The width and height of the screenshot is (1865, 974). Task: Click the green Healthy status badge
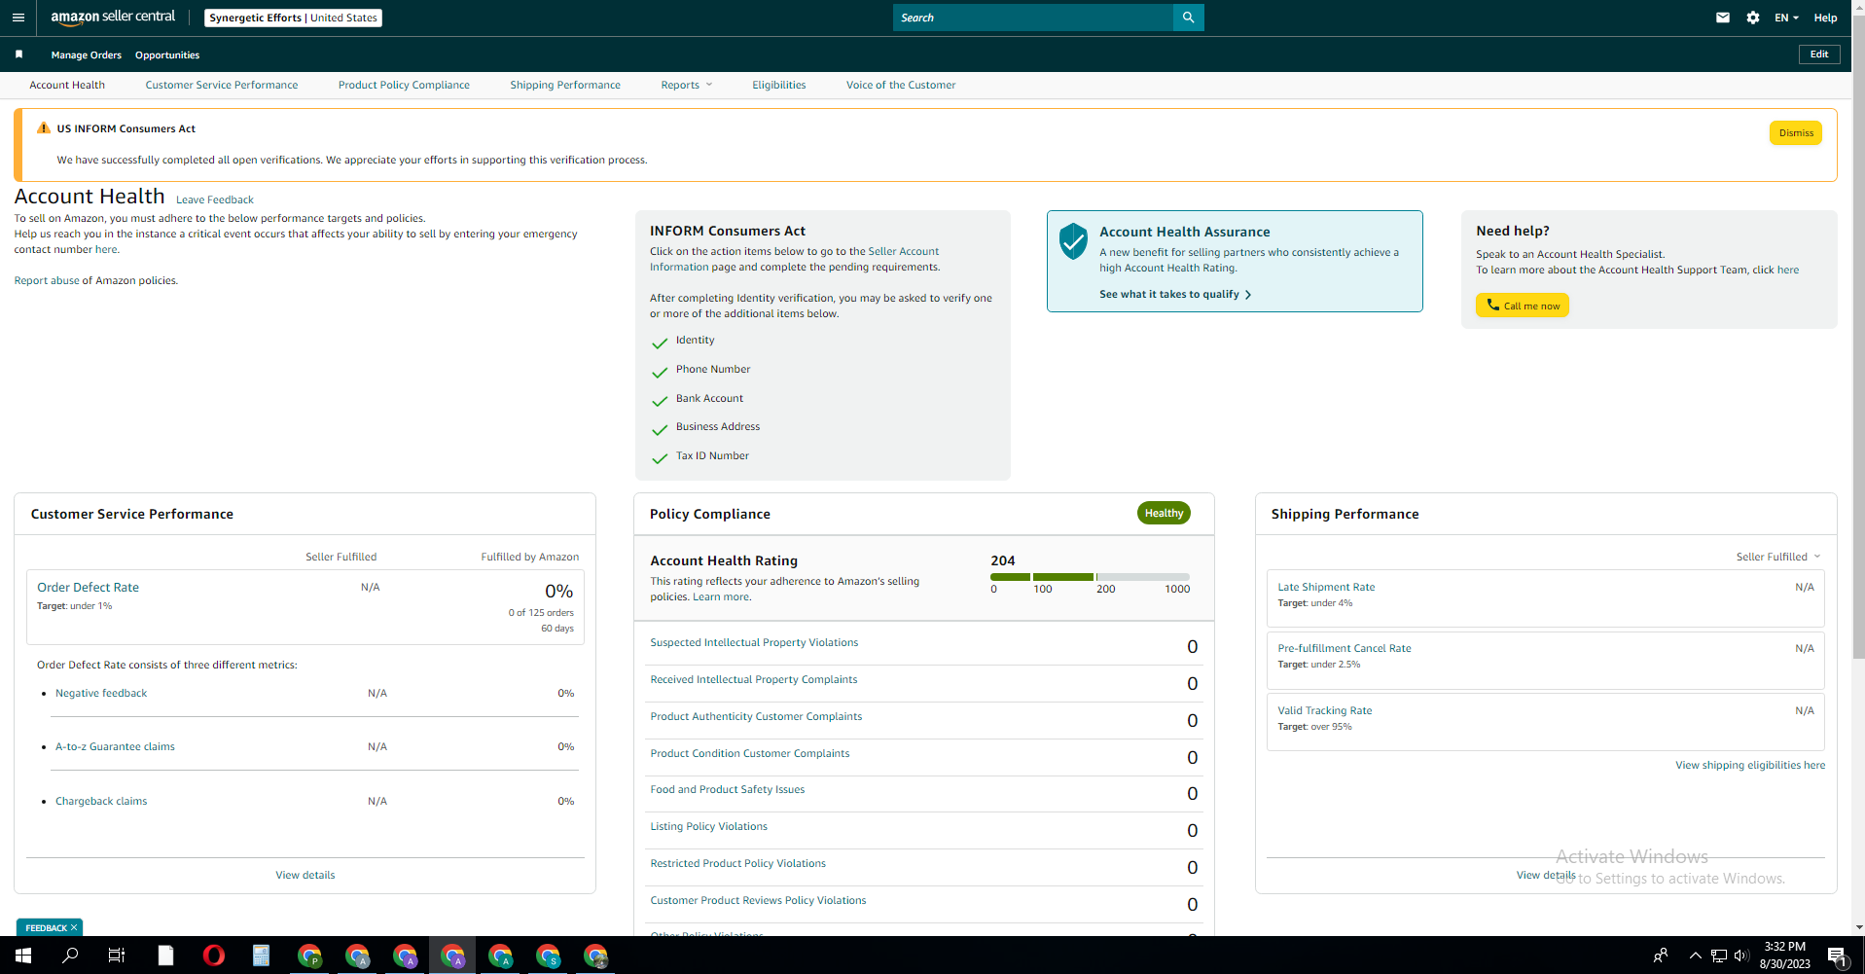point(1164,513)
